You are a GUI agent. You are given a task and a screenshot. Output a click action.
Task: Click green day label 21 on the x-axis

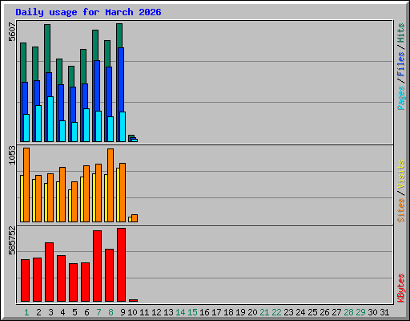264,312
